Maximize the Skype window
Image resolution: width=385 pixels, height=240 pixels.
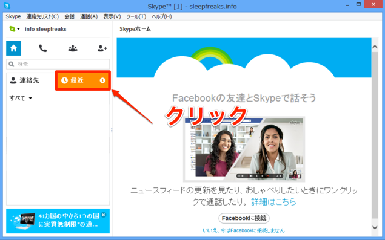[358, 4]
